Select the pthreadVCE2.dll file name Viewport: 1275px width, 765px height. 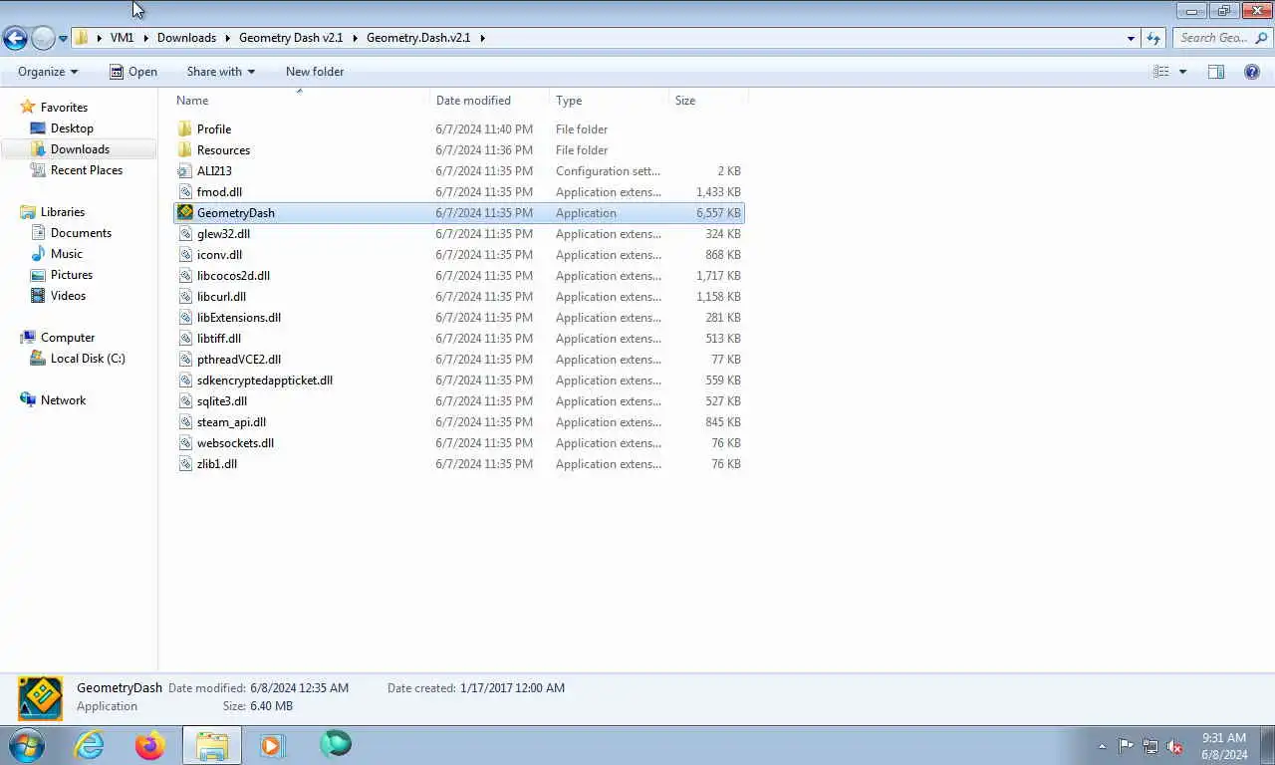[x=239, y=360]
